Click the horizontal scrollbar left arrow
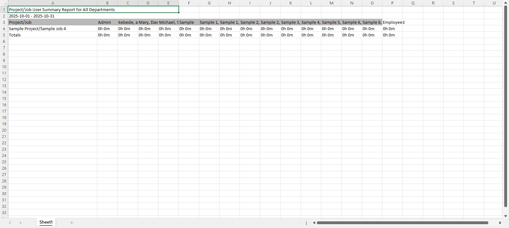Screen dimensions: 509x228 pyautogui.click(x=314, y=223)
